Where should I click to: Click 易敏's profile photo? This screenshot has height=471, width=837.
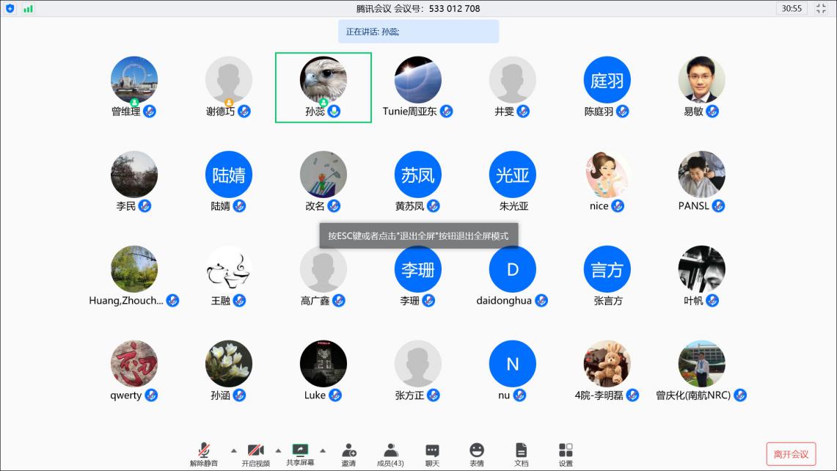tap(701, 79)
